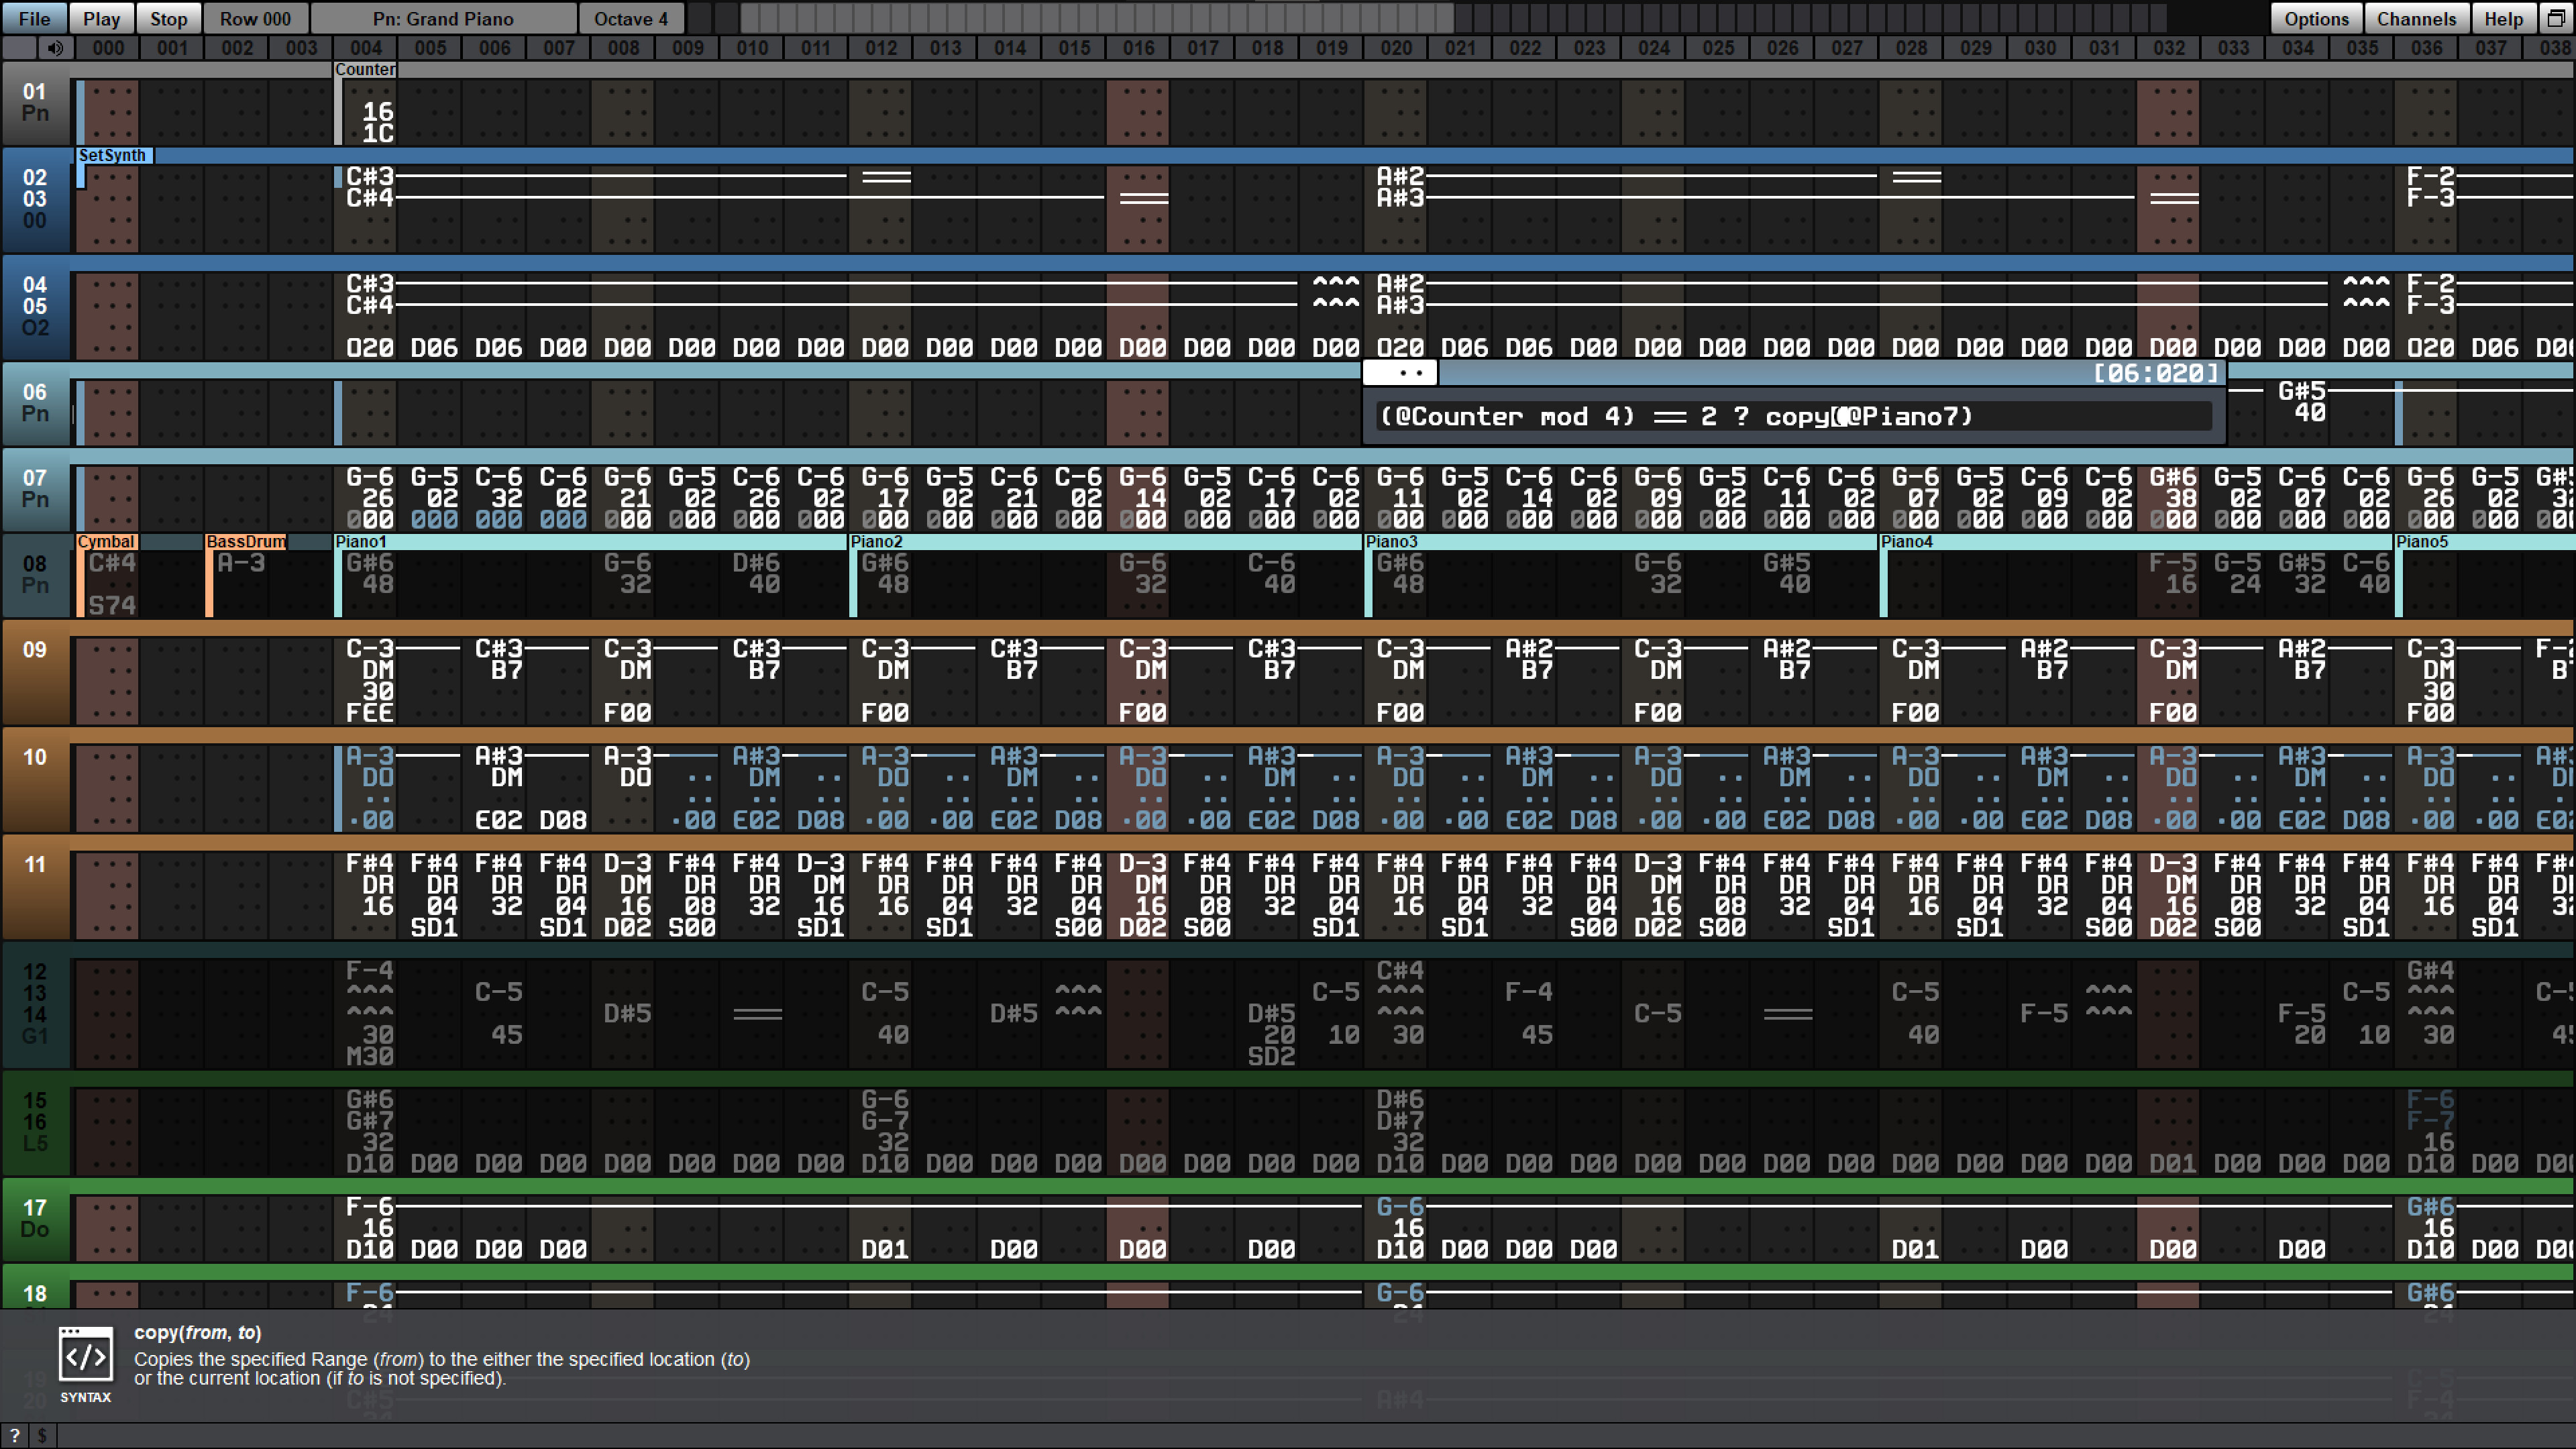
Task: Open the Pn: Grand Piano instrument selector
Action: 441,18
